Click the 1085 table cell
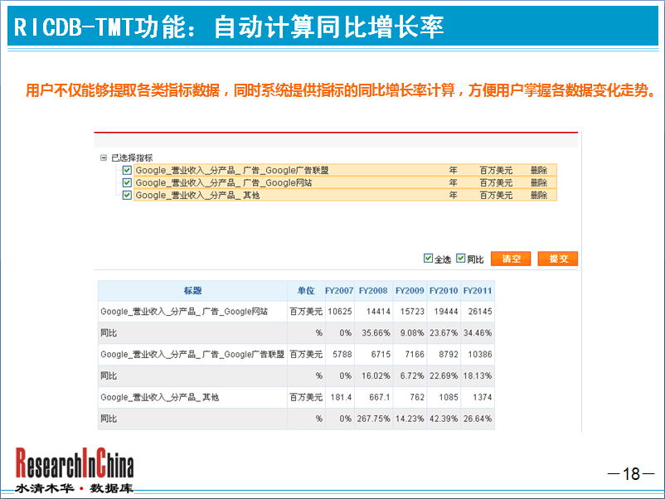The width and height of the screenshot is (665, 499). [x=444, y=397]
